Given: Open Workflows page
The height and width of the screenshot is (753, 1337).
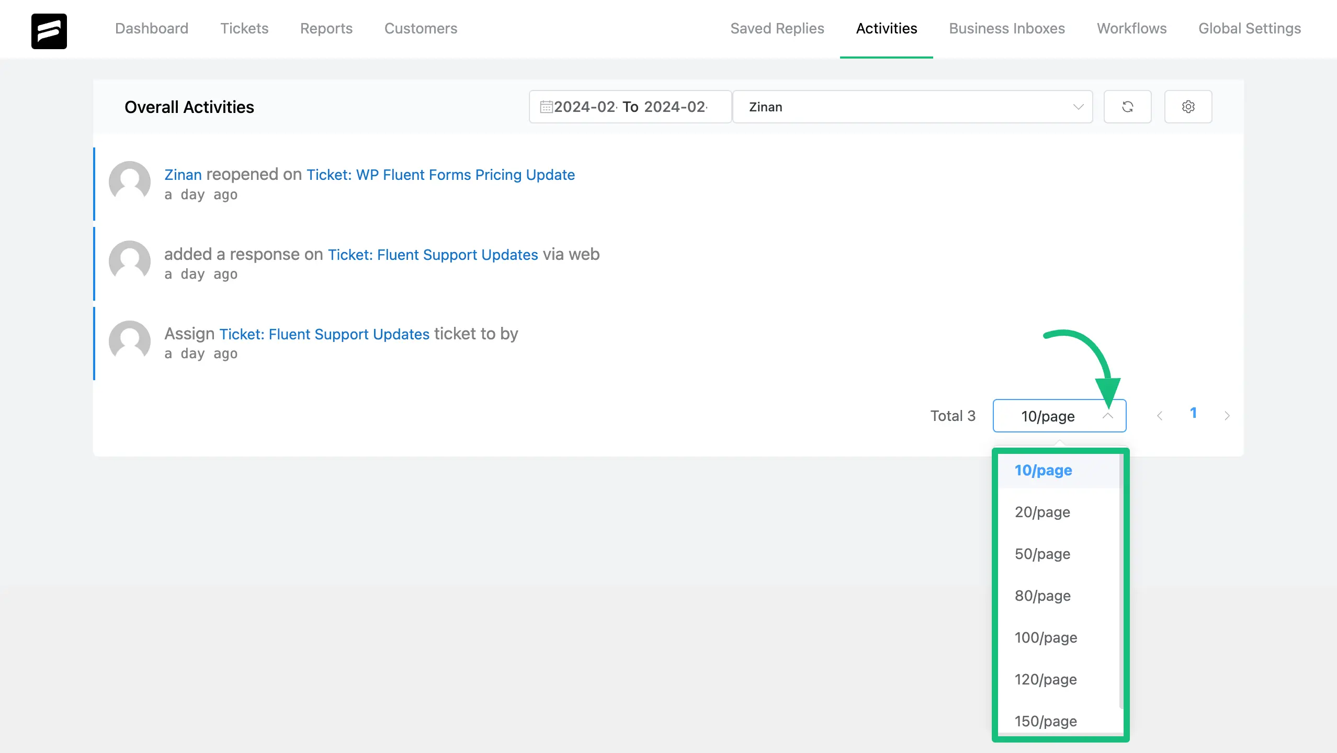Looking at the screenshot, I should (1132, 28).
